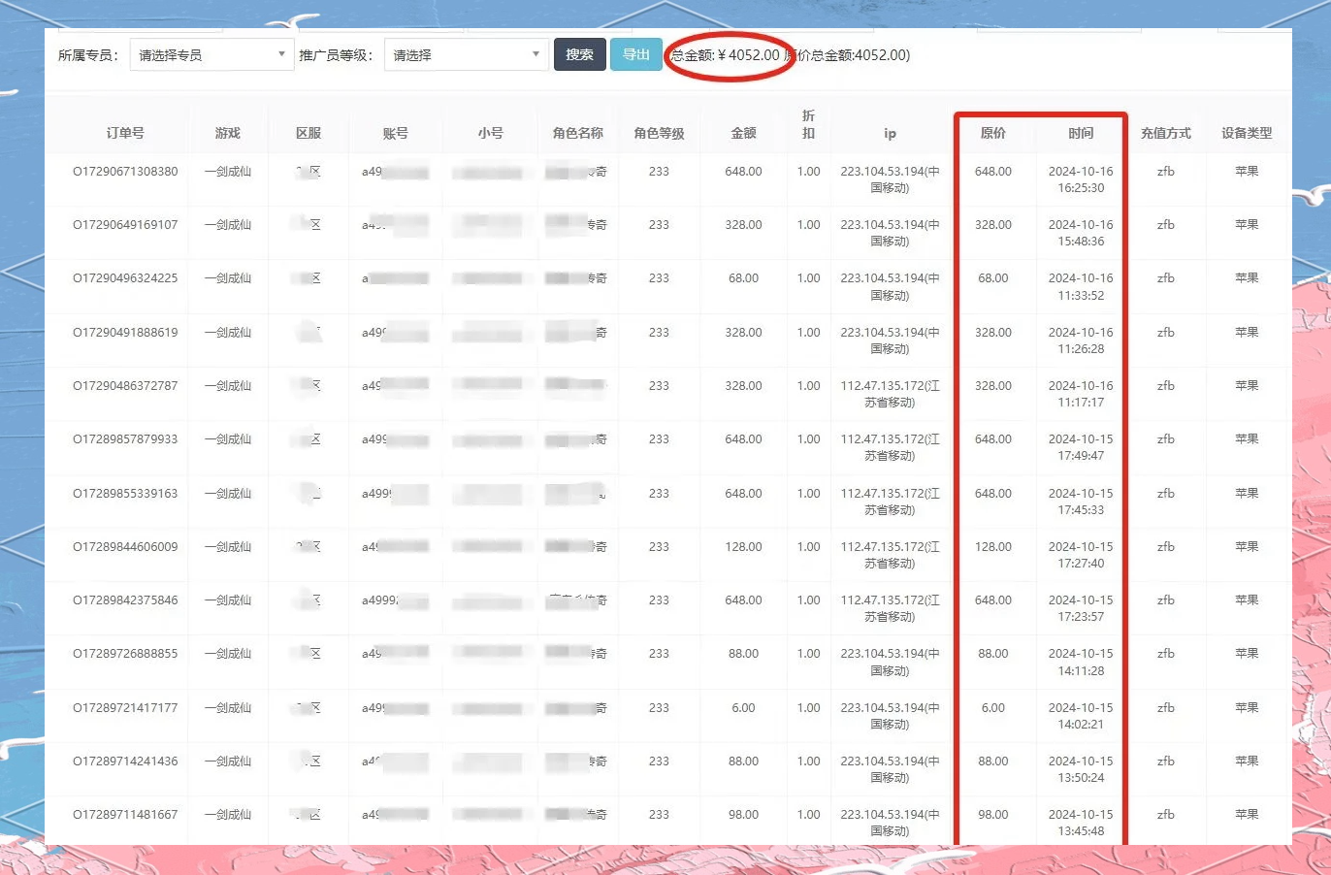Select order number O17289726888855
This screenshot has width=1331, height=875.
[125, 654]
